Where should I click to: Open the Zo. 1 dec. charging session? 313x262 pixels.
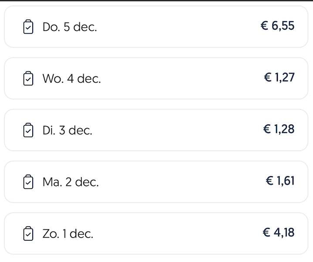click(156, 234)
